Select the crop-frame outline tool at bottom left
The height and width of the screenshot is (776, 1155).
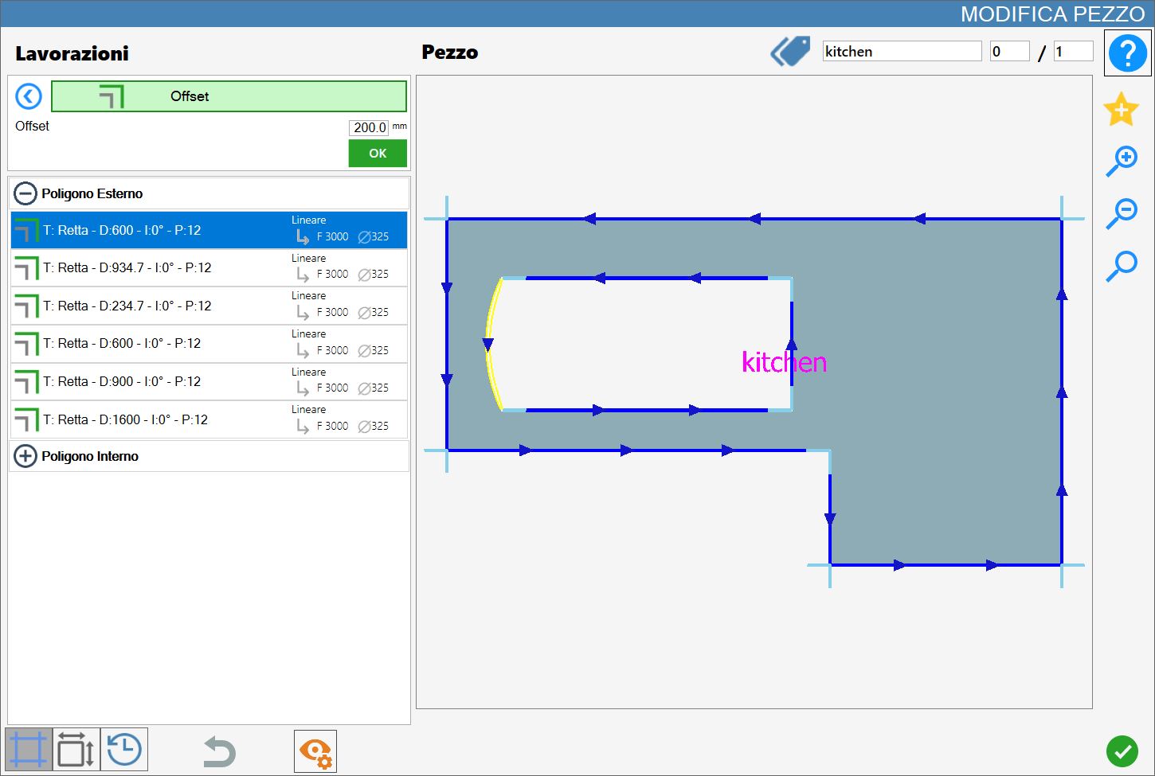(x=29, y=750)
